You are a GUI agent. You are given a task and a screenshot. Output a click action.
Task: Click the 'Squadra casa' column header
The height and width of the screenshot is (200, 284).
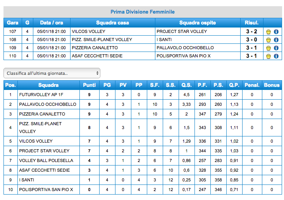pos(112,22)
